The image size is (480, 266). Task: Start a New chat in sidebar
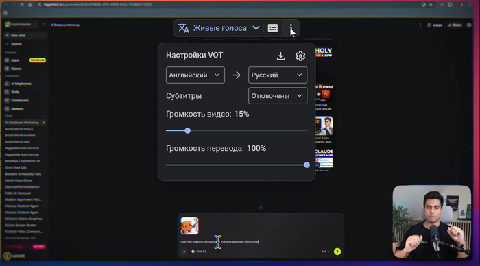(x=19, y=36)
